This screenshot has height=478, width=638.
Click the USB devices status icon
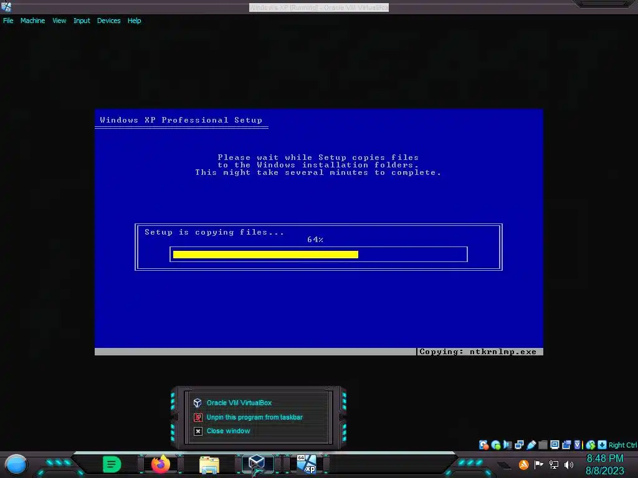tap(531, 445)
